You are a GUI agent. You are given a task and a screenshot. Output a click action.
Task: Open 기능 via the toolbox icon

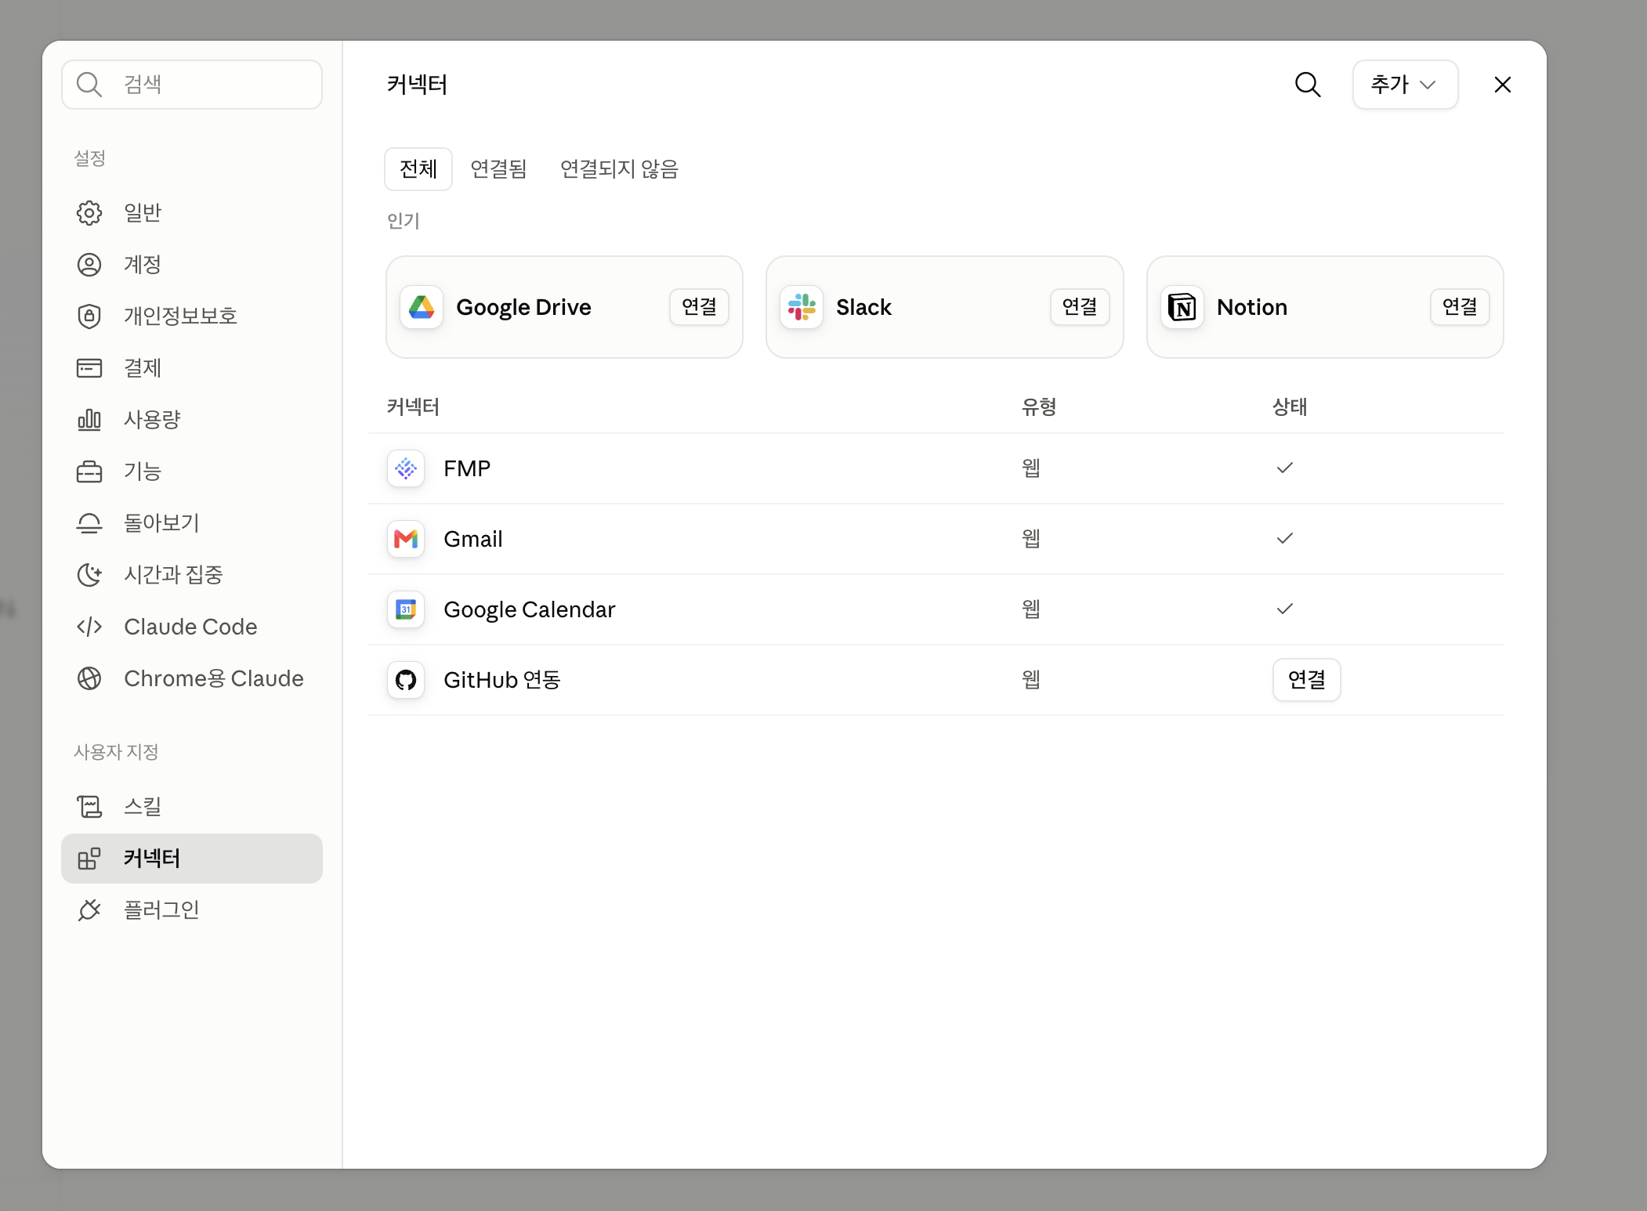89,472
